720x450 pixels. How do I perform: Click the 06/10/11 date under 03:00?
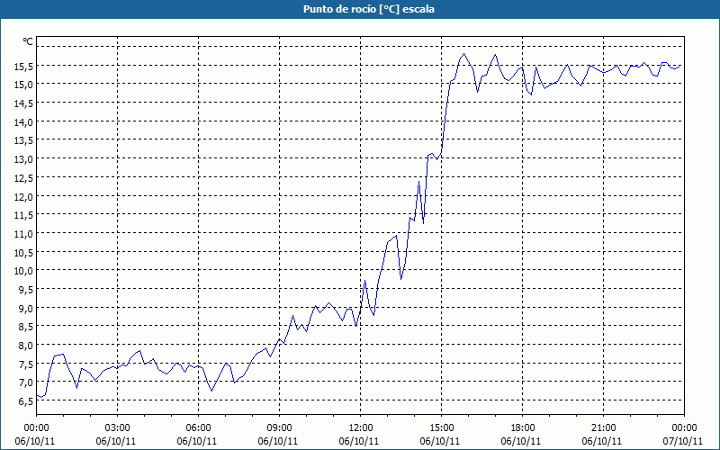pyautogui.click(x=116, y=441)
